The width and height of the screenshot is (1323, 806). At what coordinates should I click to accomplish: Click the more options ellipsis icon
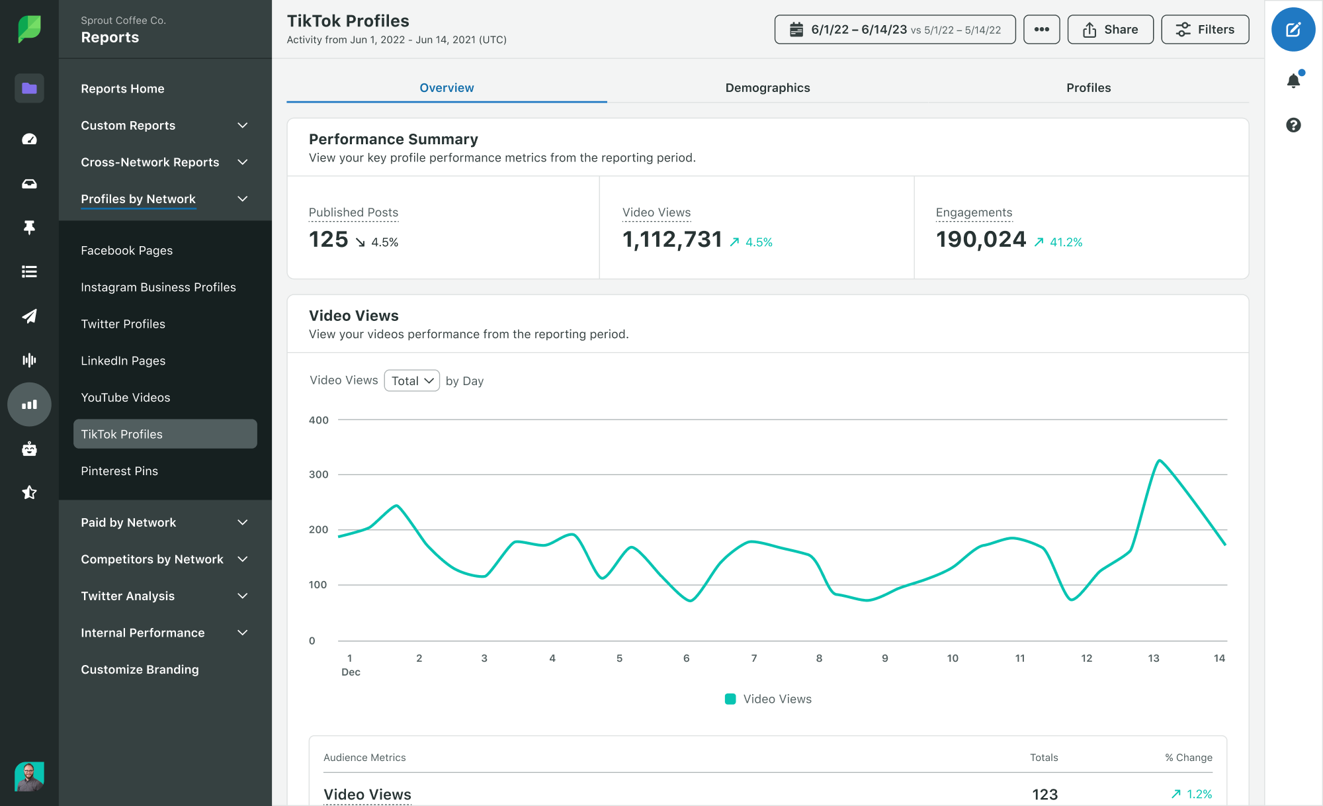click(x=1041, y=29)
